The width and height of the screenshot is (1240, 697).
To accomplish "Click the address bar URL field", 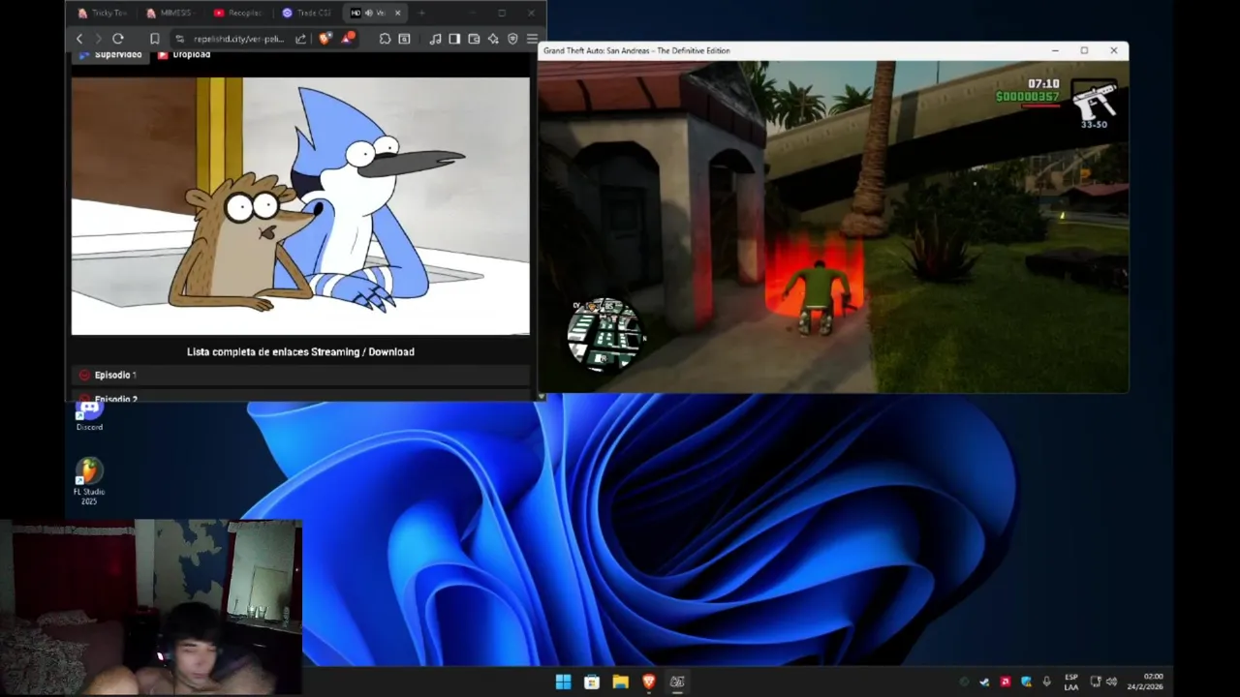I will pyautogui.click(x=238, y=39).
